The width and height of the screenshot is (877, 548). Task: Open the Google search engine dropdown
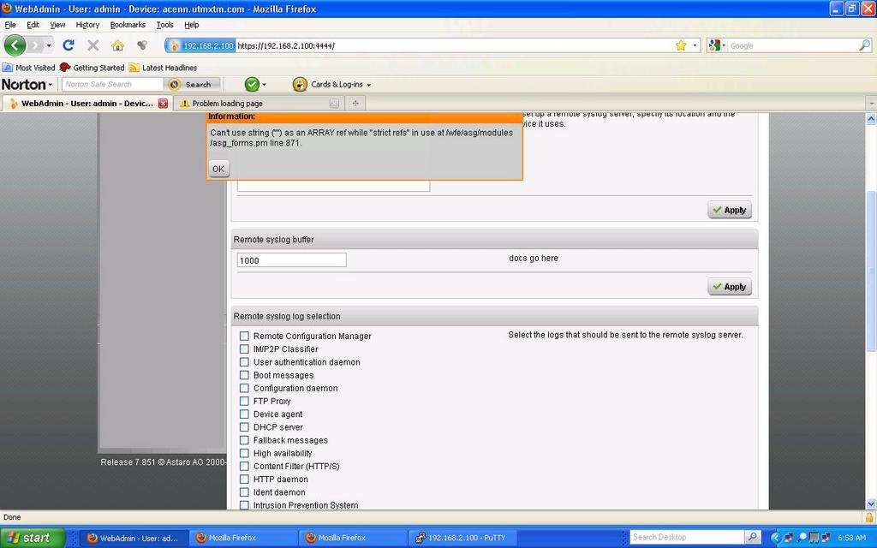pos(718,45)
